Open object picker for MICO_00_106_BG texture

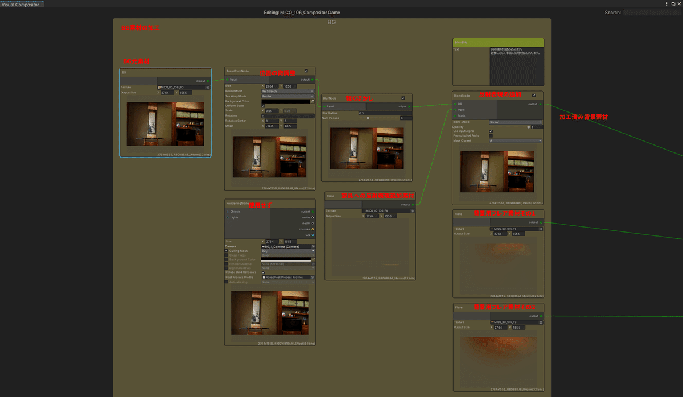tap(207, 87)
